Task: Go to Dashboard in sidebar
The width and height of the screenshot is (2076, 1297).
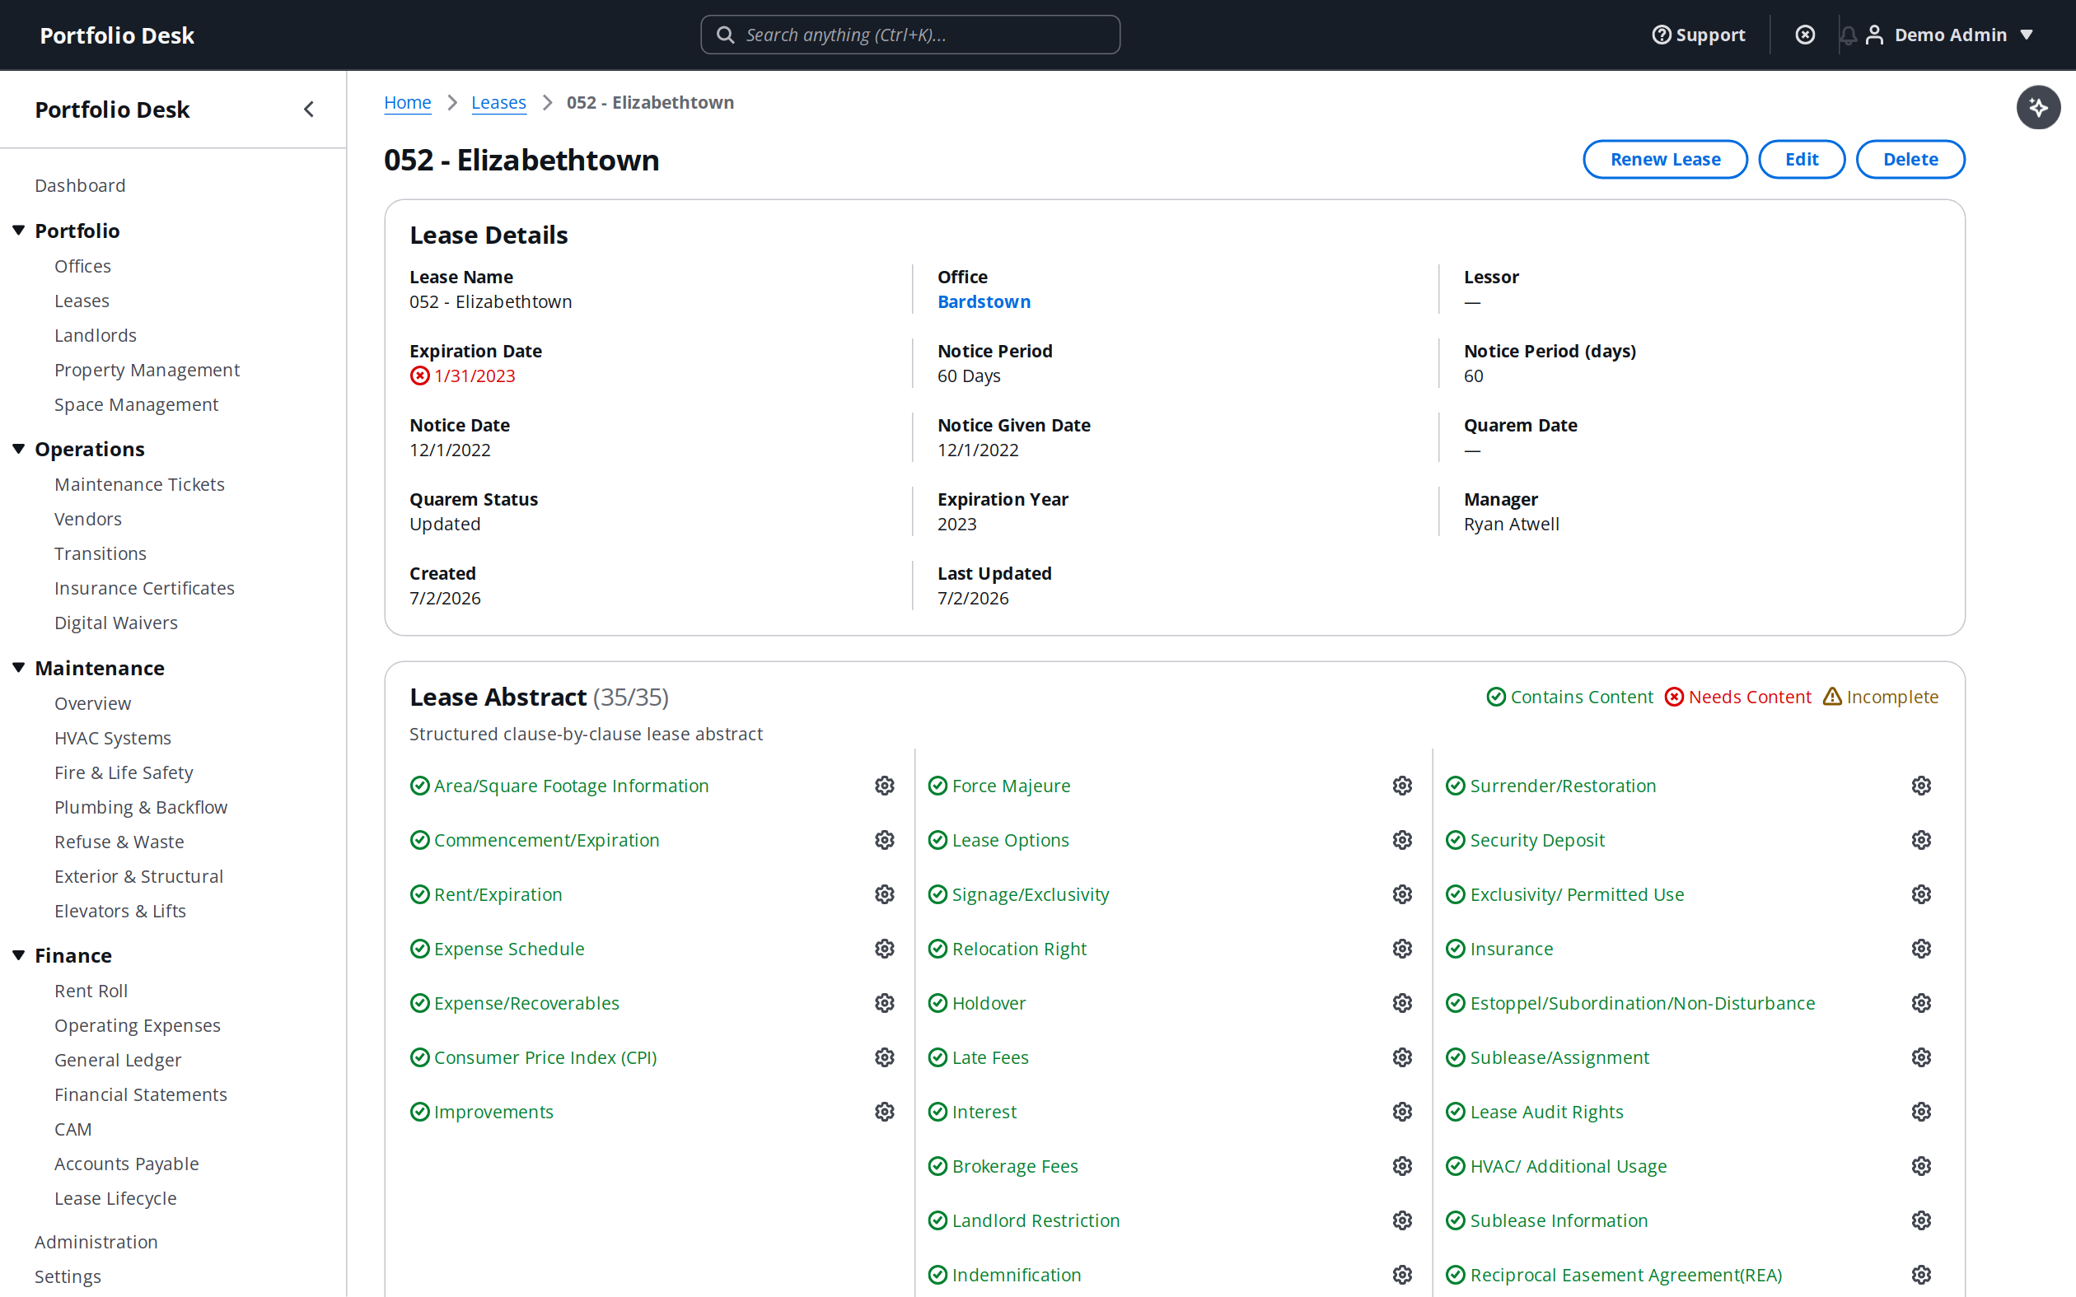Action: (x=80, y=185)
